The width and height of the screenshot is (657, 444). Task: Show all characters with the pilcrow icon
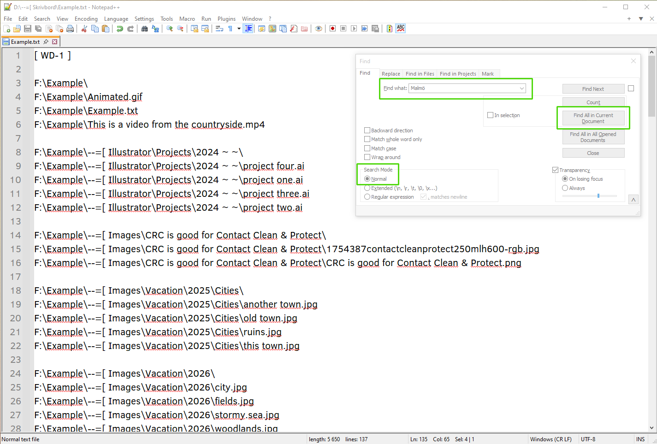tap(230, 29)
